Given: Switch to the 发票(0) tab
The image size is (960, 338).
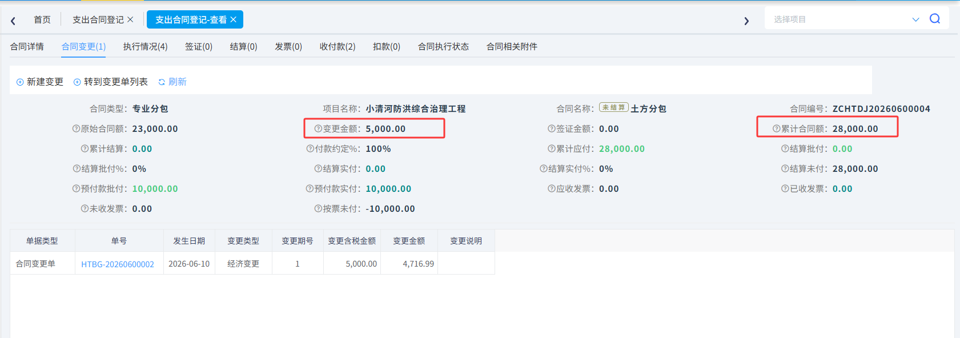Looking at the screenshot, I should (x=288, y=46).
